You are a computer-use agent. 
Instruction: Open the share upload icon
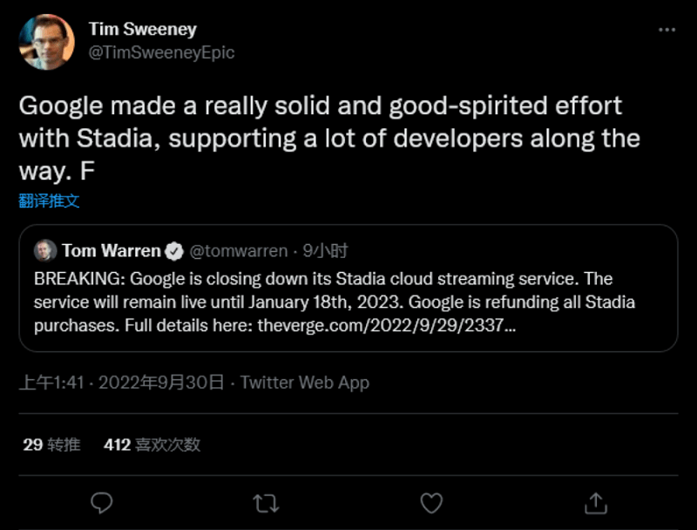[596, 502]
